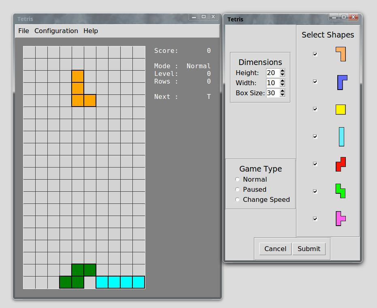This screenshot has height=308, width=377.
Task: Select the Paused game type radio button
Action: [237, 189]
